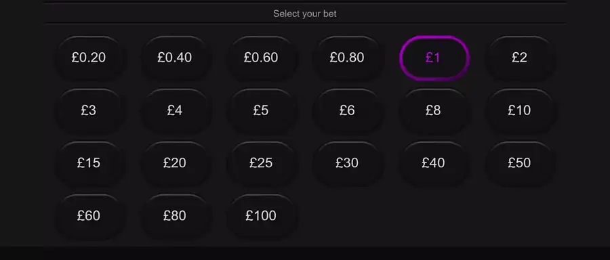
Task: Select the £40 bet amount
Action: coord(433,163)
